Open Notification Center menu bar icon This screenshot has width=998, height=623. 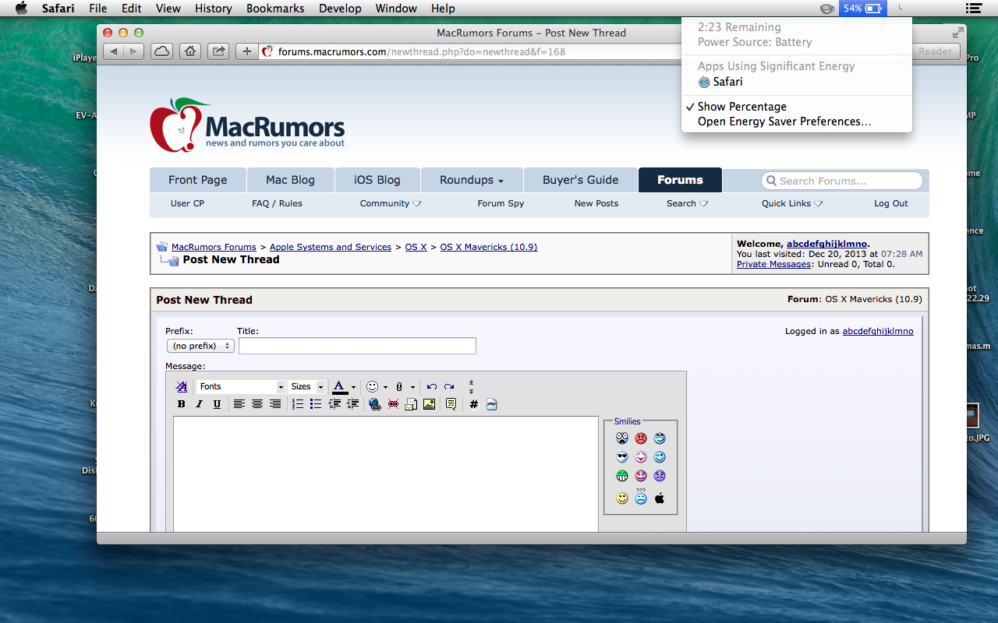click(x=972, y=9)
